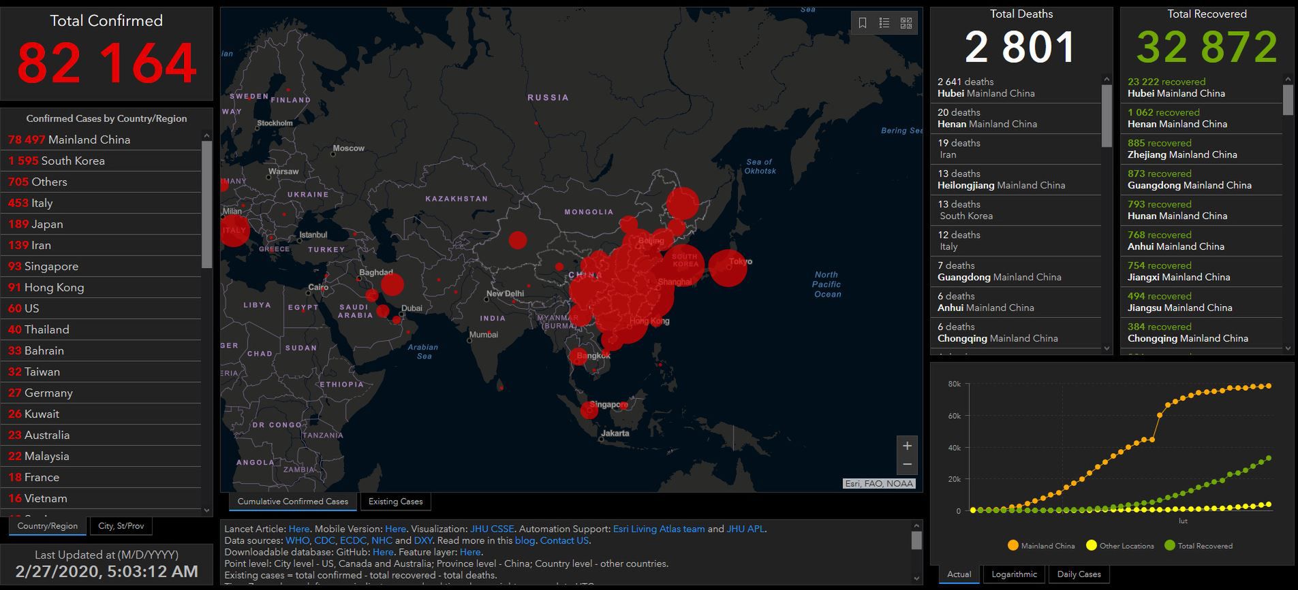Select Italy in the confirmed list
This screenshot has height=590, width=1298.
pyautogui.click(x=101, y=203)
